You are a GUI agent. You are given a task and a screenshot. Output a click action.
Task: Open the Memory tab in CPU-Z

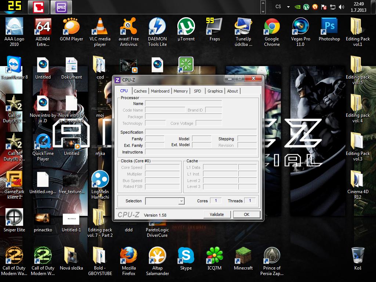[181, 91]
